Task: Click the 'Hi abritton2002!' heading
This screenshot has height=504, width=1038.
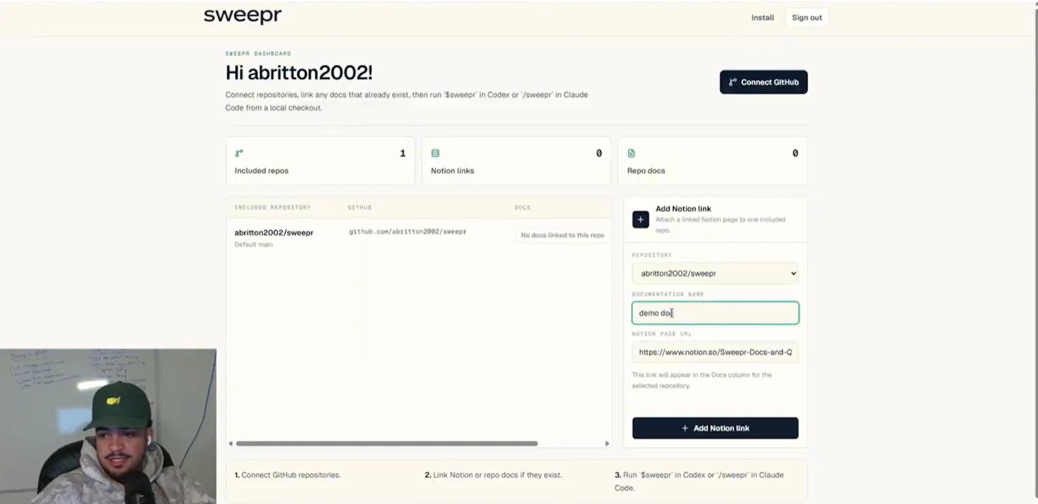Action: (299, 73)
